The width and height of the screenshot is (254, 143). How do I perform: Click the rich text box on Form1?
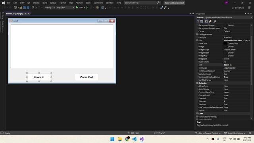pos(62,46)
